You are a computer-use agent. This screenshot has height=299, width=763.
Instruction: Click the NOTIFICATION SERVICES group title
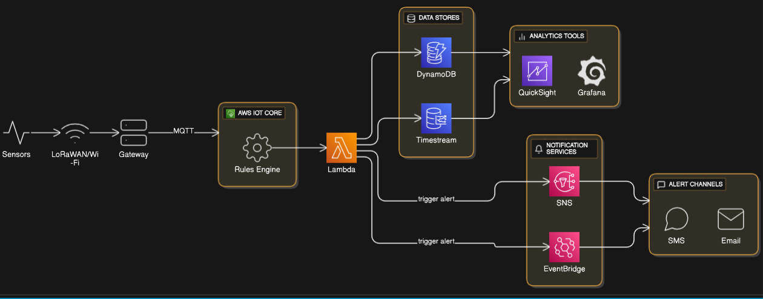[567, 149]
